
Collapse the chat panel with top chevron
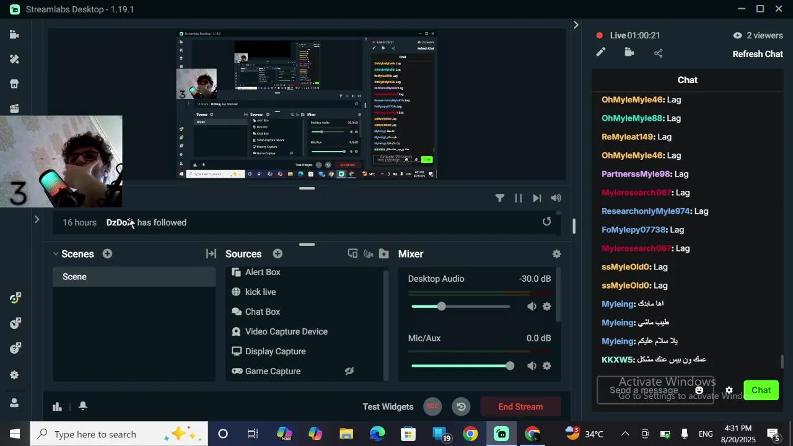click(576, 25)
